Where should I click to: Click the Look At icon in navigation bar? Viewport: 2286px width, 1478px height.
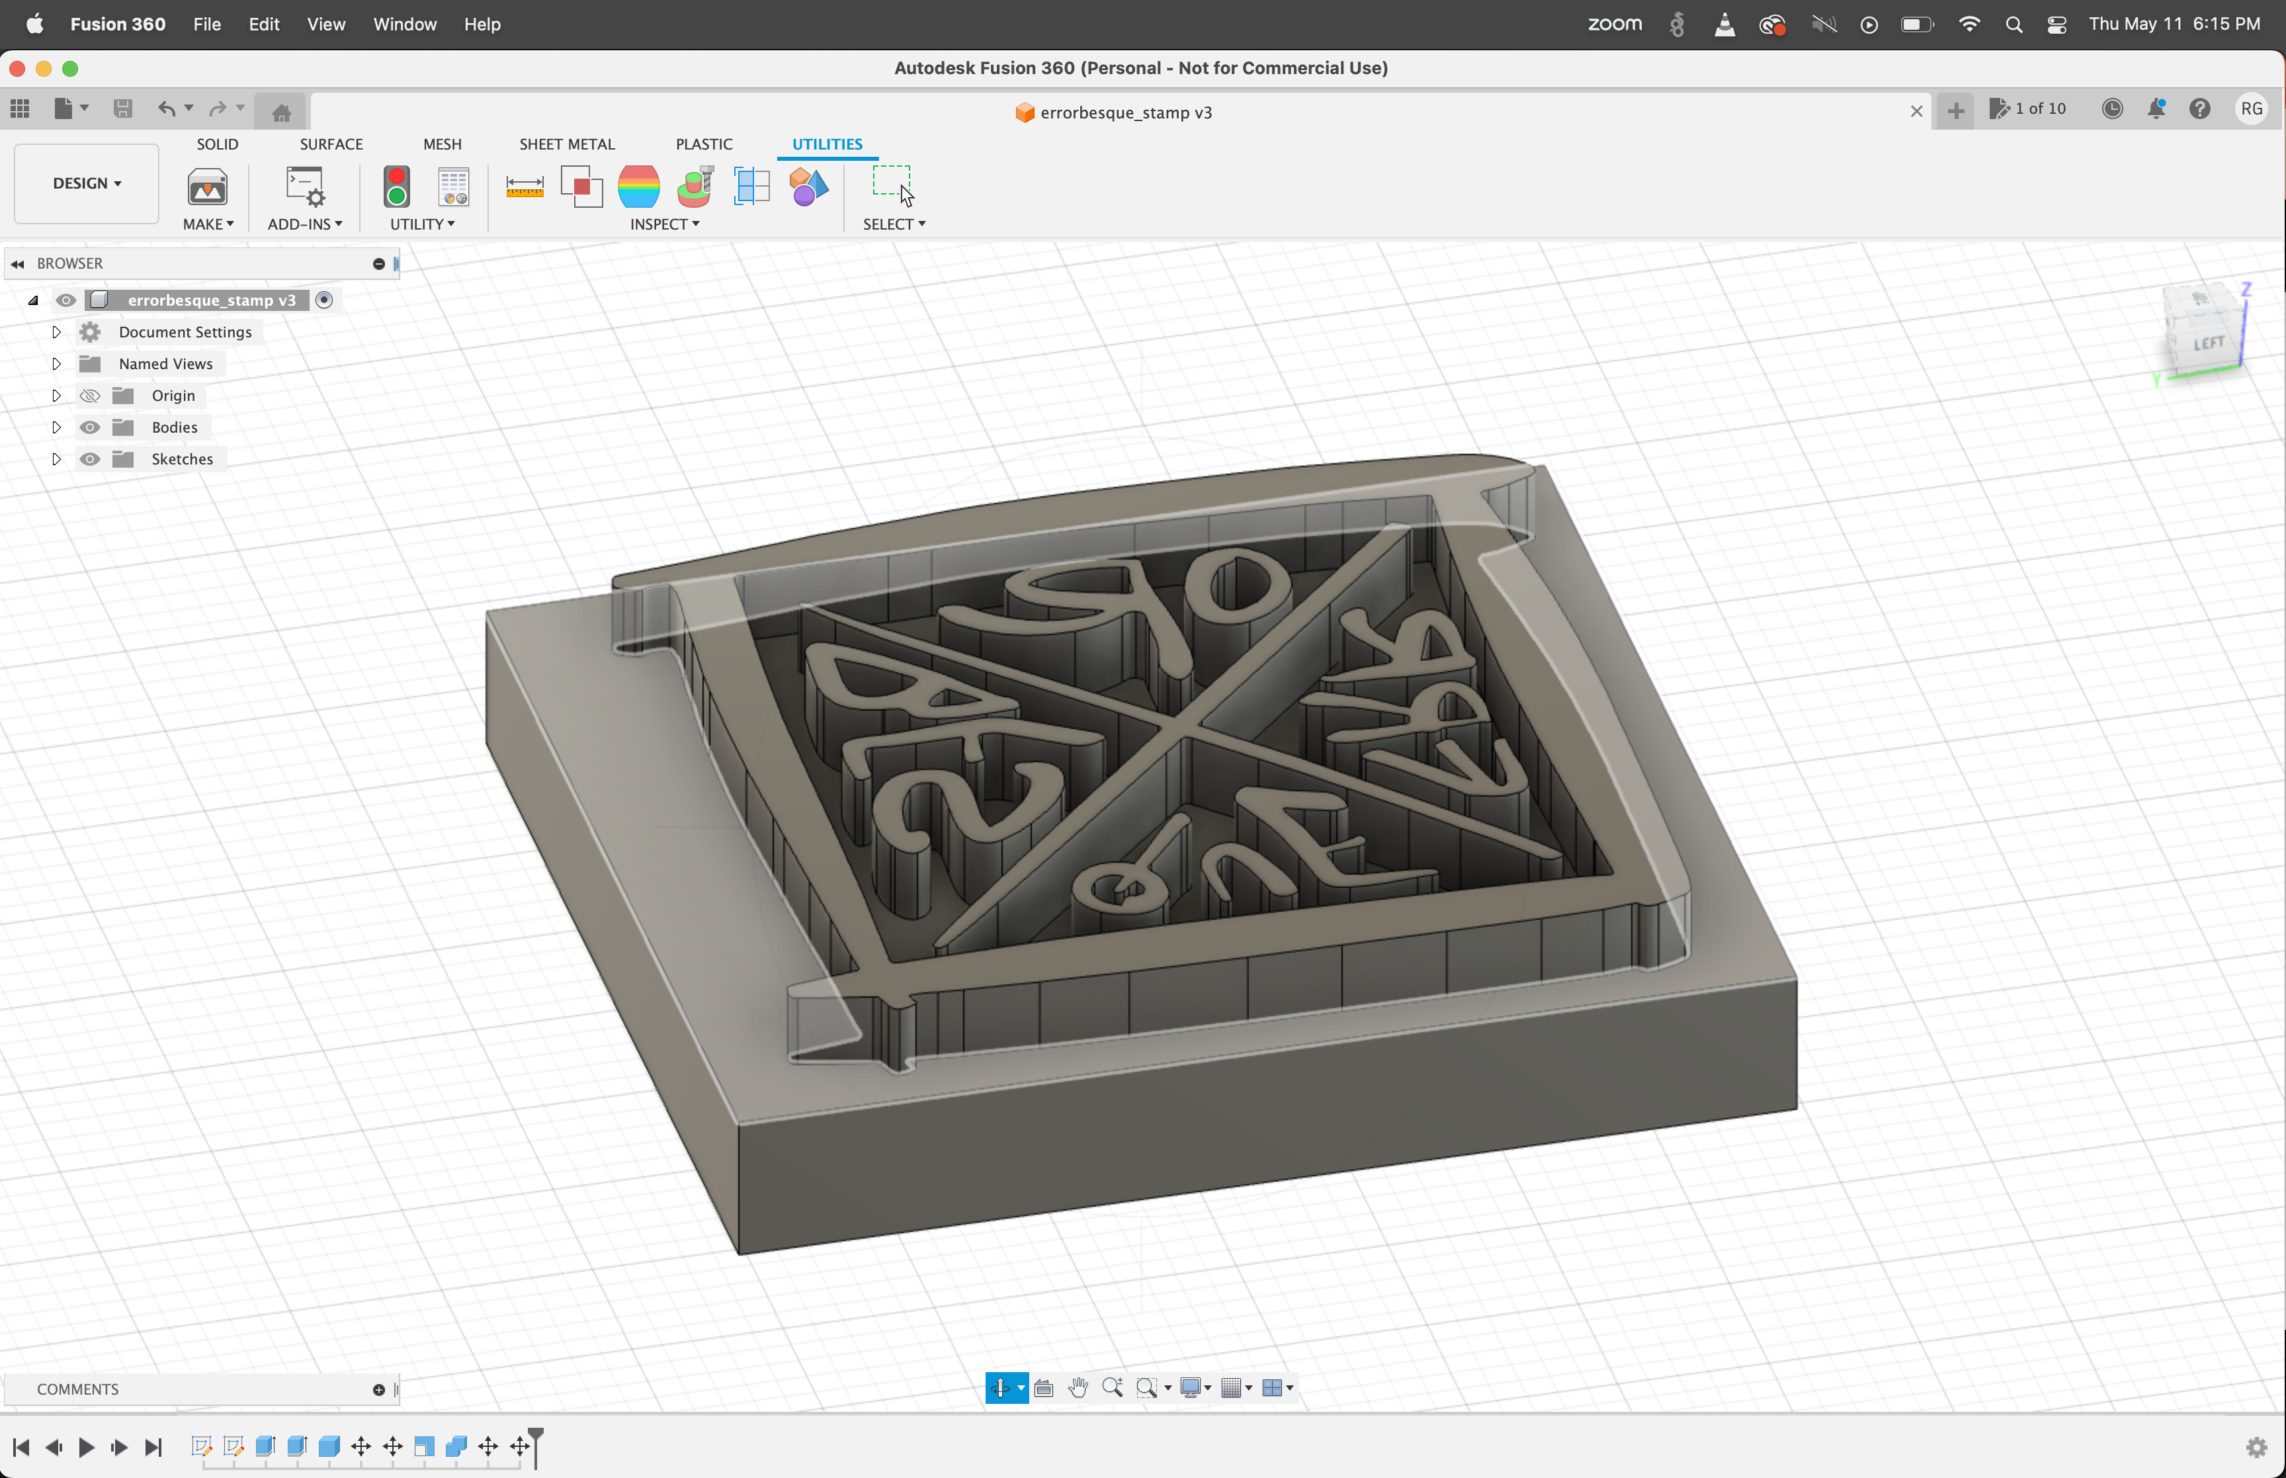[x=1044, y=1388]
